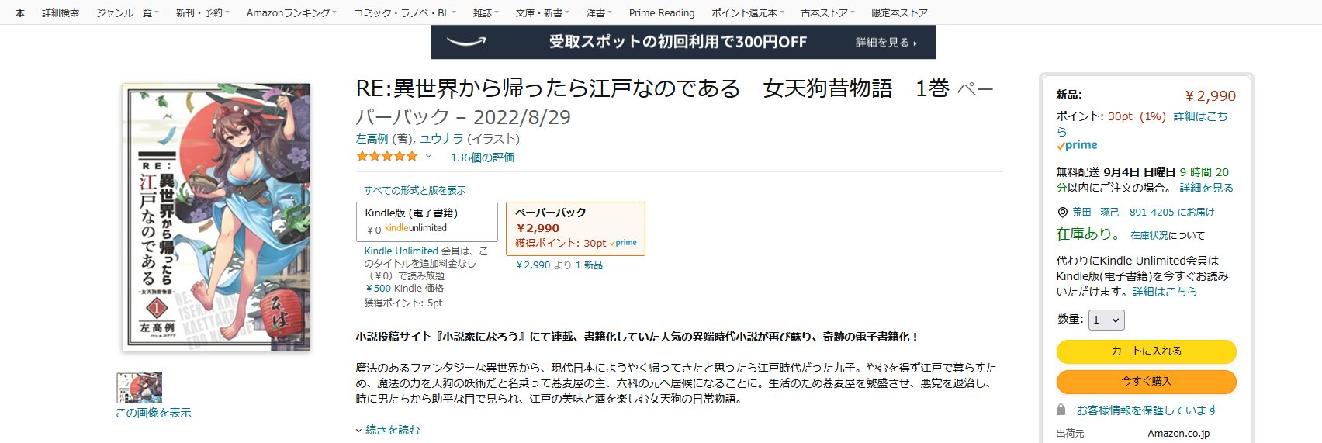Viewport: 1322px width, 443px height.
Task: Expand the ポイント還元本 menu
Action: [748, 12]
